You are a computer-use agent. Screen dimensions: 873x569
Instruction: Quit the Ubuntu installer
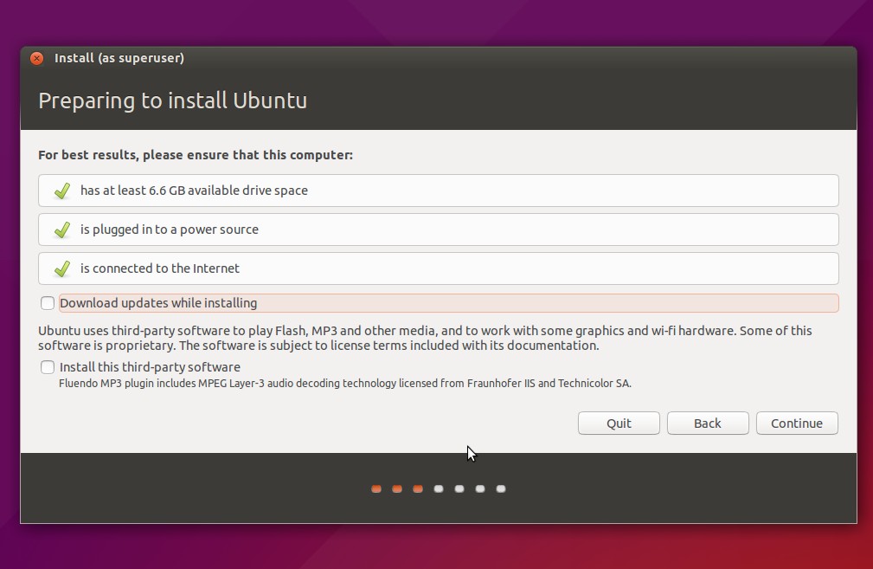tap(619, 424)
